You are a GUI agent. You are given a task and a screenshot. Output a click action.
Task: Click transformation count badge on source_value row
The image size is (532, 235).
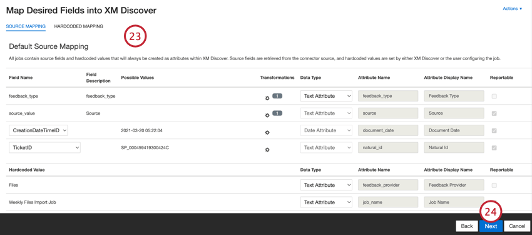[x=277, y=113]
